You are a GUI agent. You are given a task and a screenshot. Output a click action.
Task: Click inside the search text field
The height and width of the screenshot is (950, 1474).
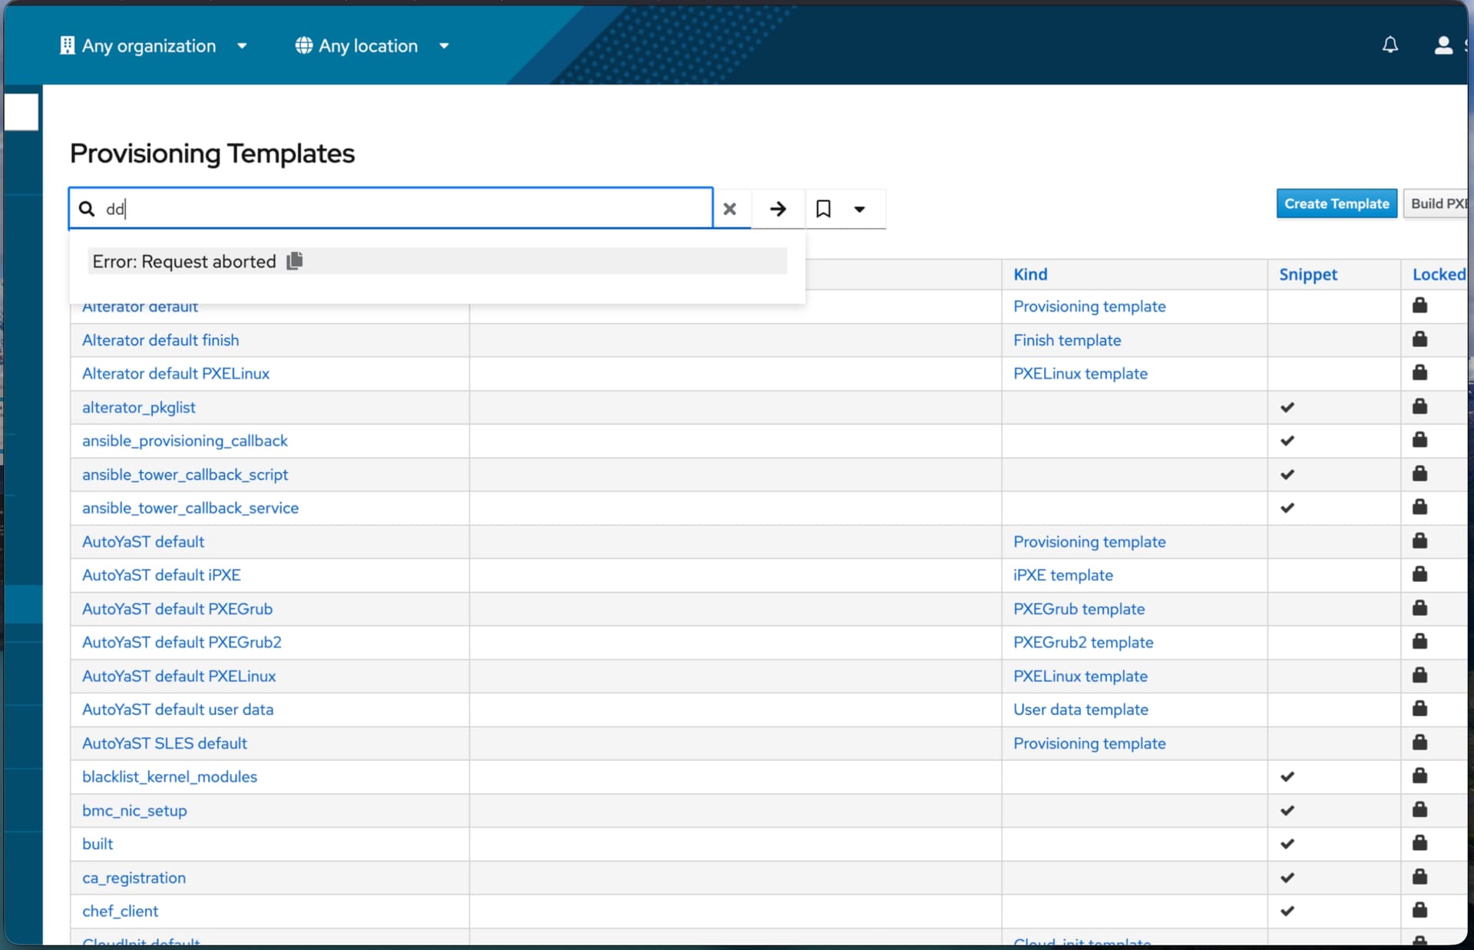(407, 209)
